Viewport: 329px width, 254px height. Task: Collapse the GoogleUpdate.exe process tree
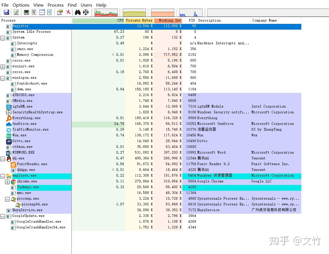point(3,217)
